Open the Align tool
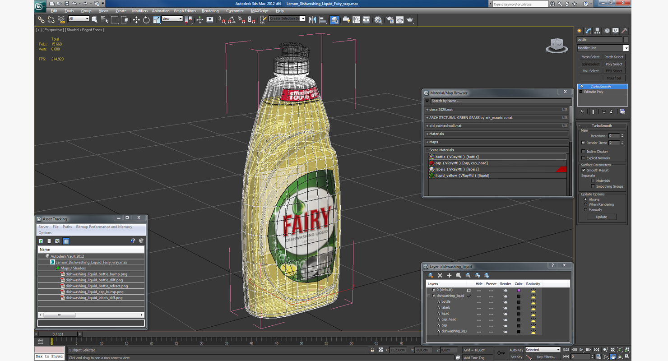 pos(323,20)
